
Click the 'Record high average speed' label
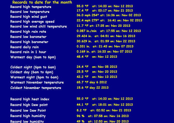pyautogui.click(x=32, y=22)
